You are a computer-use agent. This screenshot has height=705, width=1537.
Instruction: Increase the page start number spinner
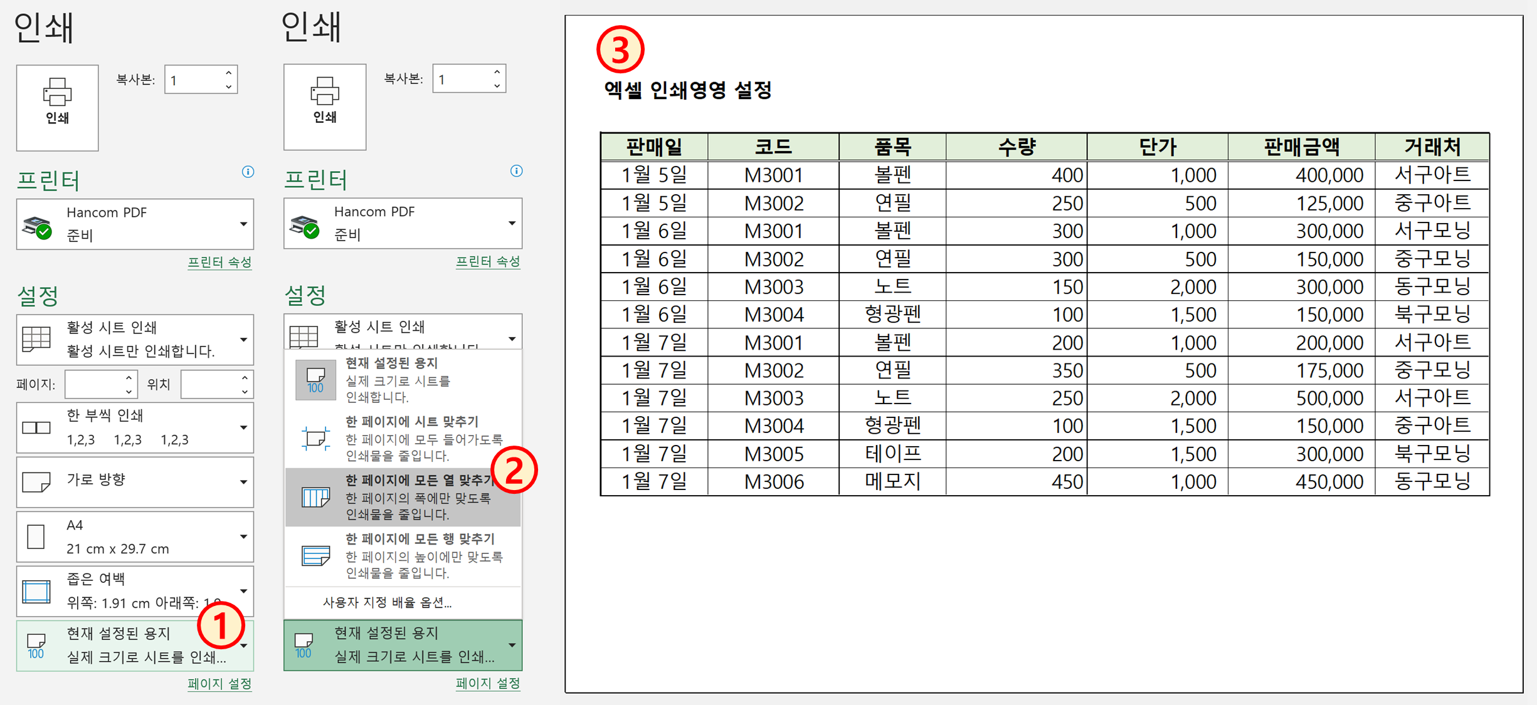(x=129, y=378)
